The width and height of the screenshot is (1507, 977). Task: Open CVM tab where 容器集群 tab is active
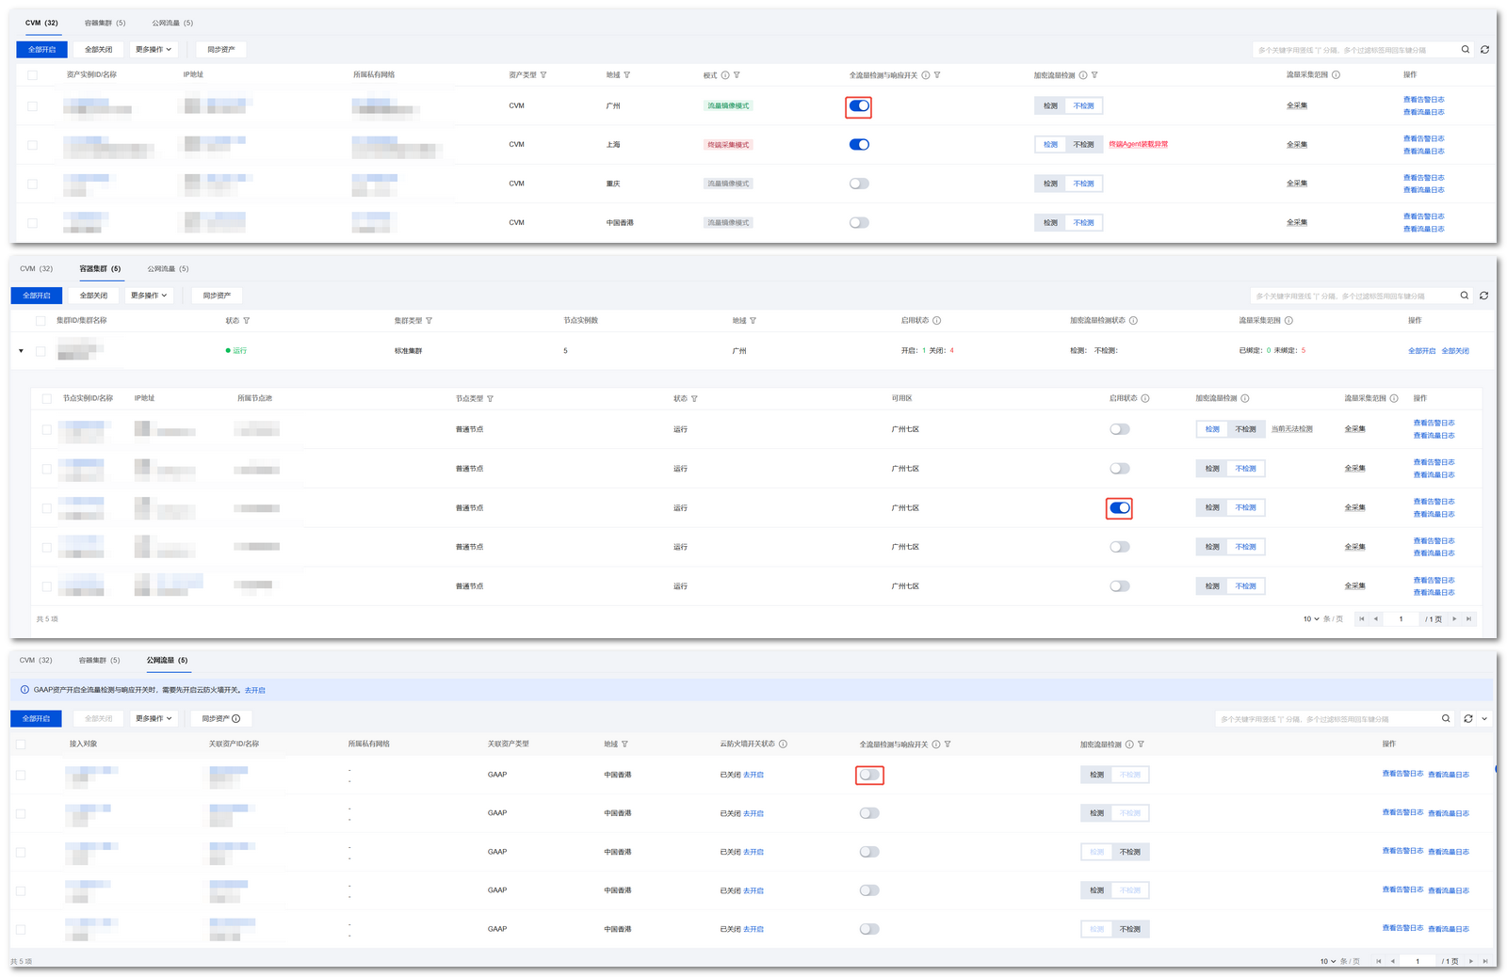pyautogui.click(x=37, y=269)
